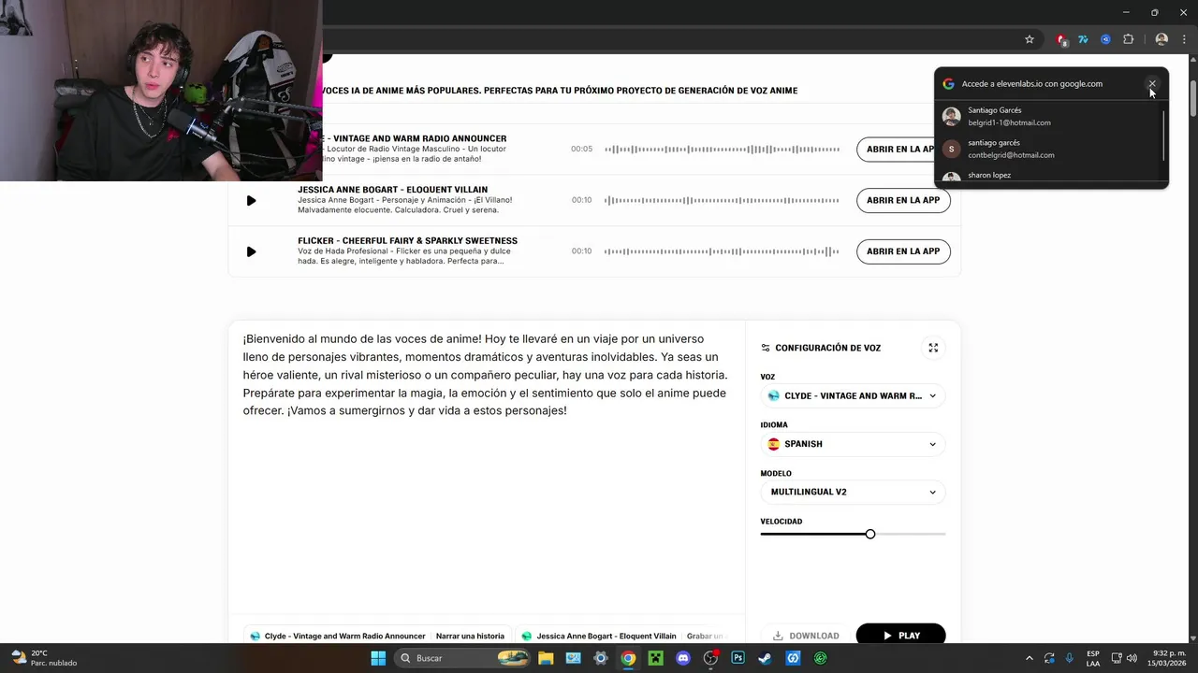Bookmark this page with the star icon
The image size is (1198, 673).
pos(1030,39)
